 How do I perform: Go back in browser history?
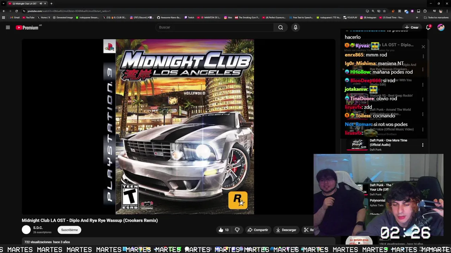[4, 11]
